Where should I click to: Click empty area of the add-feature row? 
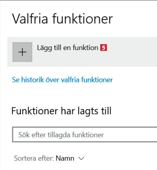(131, 52)
